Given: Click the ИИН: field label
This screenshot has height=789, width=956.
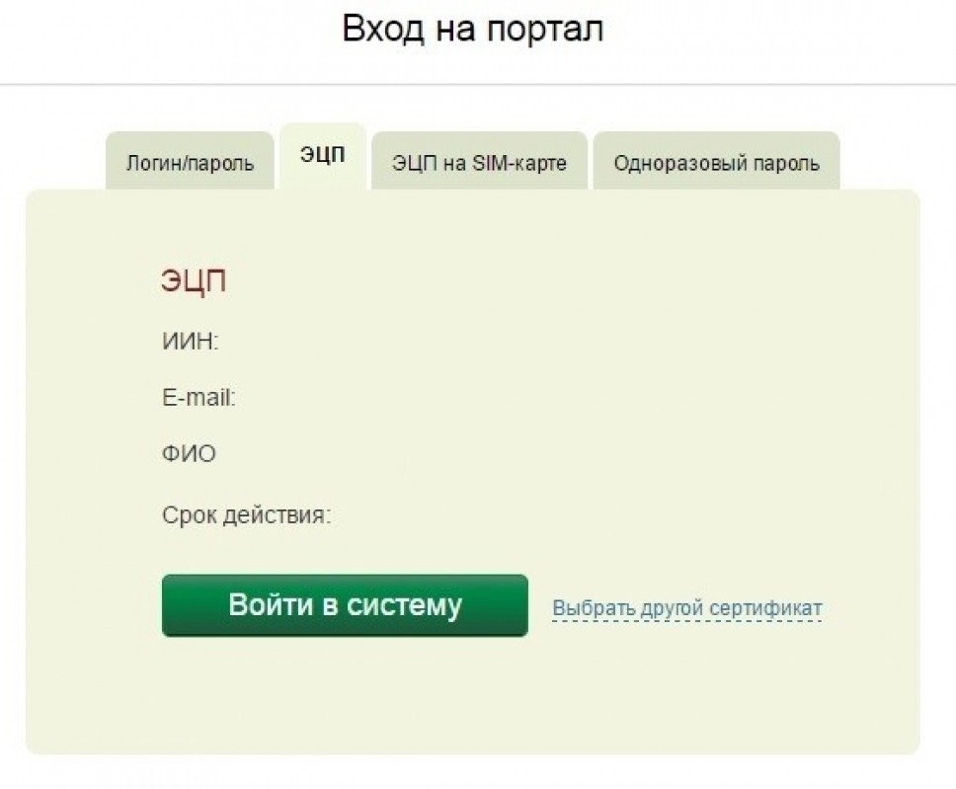Looking at the screenshot, I should [191, 341].
